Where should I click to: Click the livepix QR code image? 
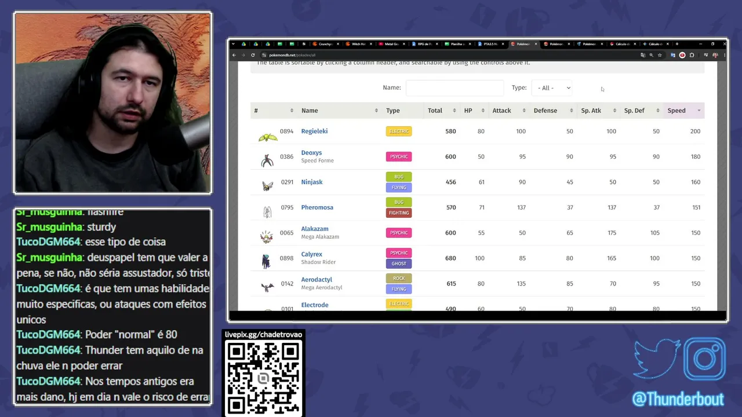[264, 378]
